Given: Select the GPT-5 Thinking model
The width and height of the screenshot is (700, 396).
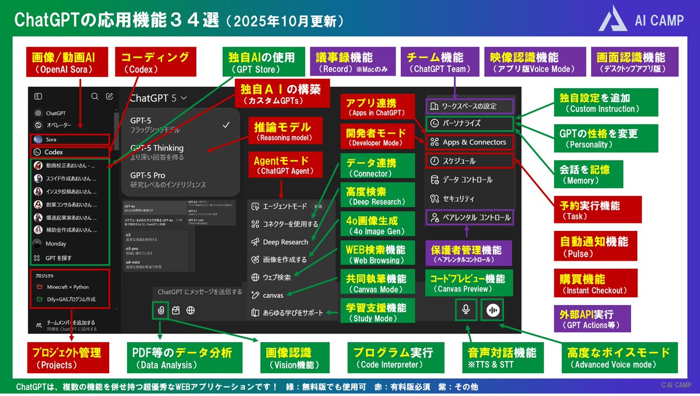Looking at the screenshot, I should tap(181, 152).
